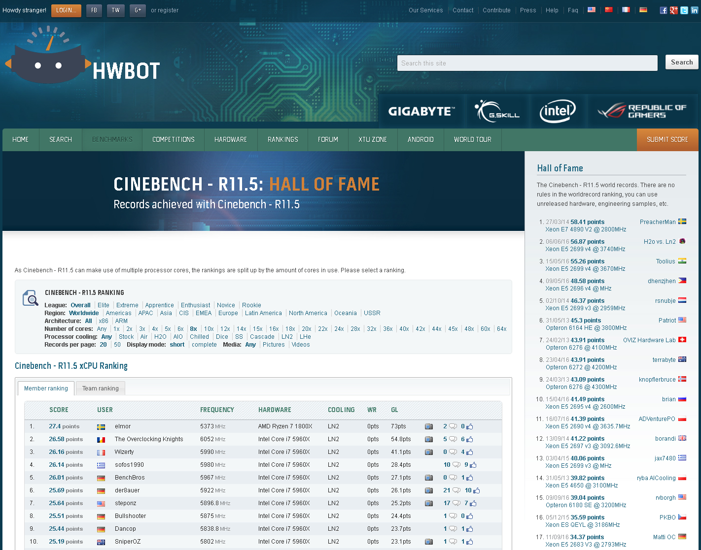
Task: Open the comments bubble in steponz's row
Action: pyautogui.click(x=456, y=503)
